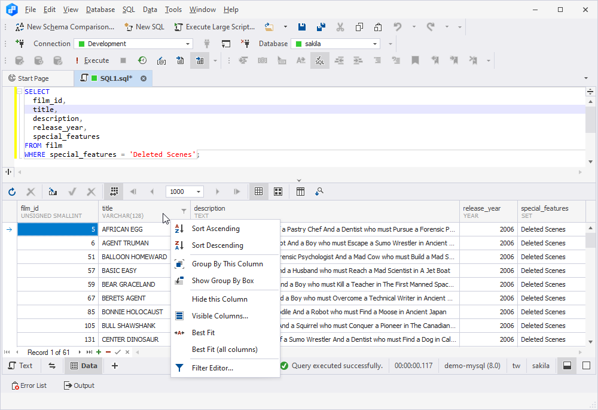Choose Group By This Column
This screenshot has height=410, width=598.
tap(225, 264)
